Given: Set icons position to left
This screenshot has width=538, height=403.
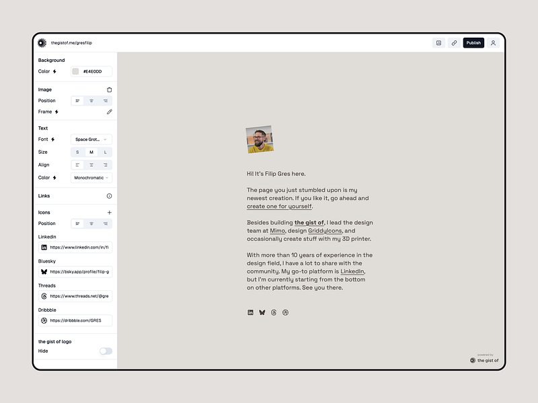Looking at the screenshot, I should click(x=77, y=224).
